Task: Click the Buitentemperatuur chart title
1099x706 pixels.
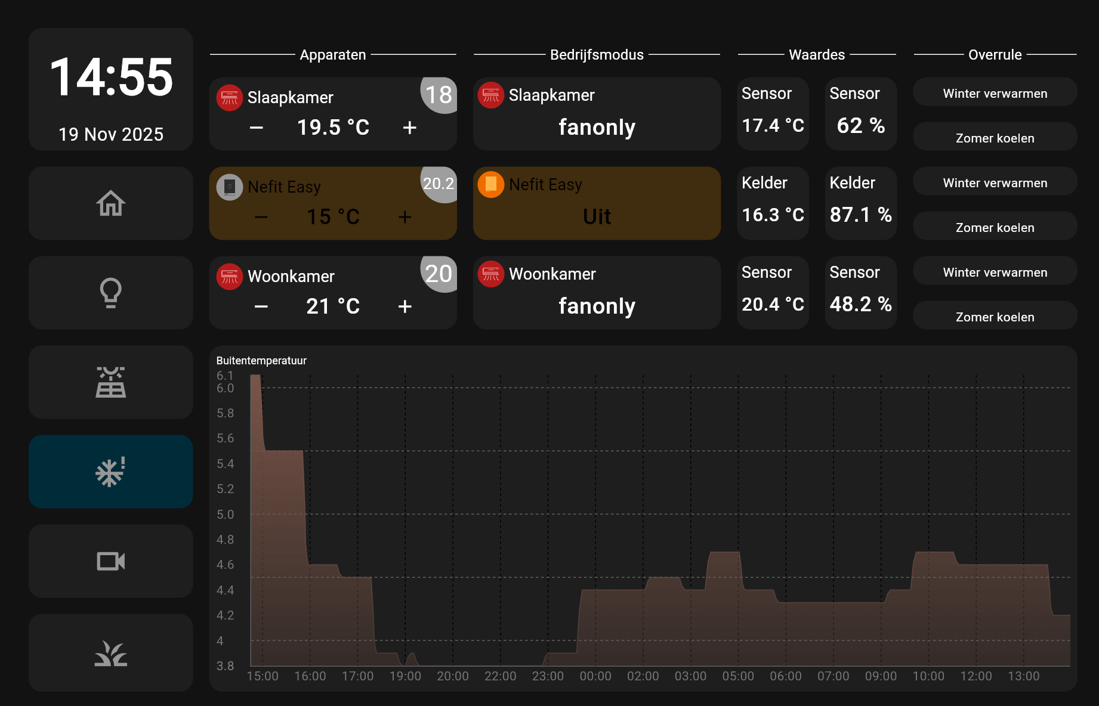Action: pos(261,361)
